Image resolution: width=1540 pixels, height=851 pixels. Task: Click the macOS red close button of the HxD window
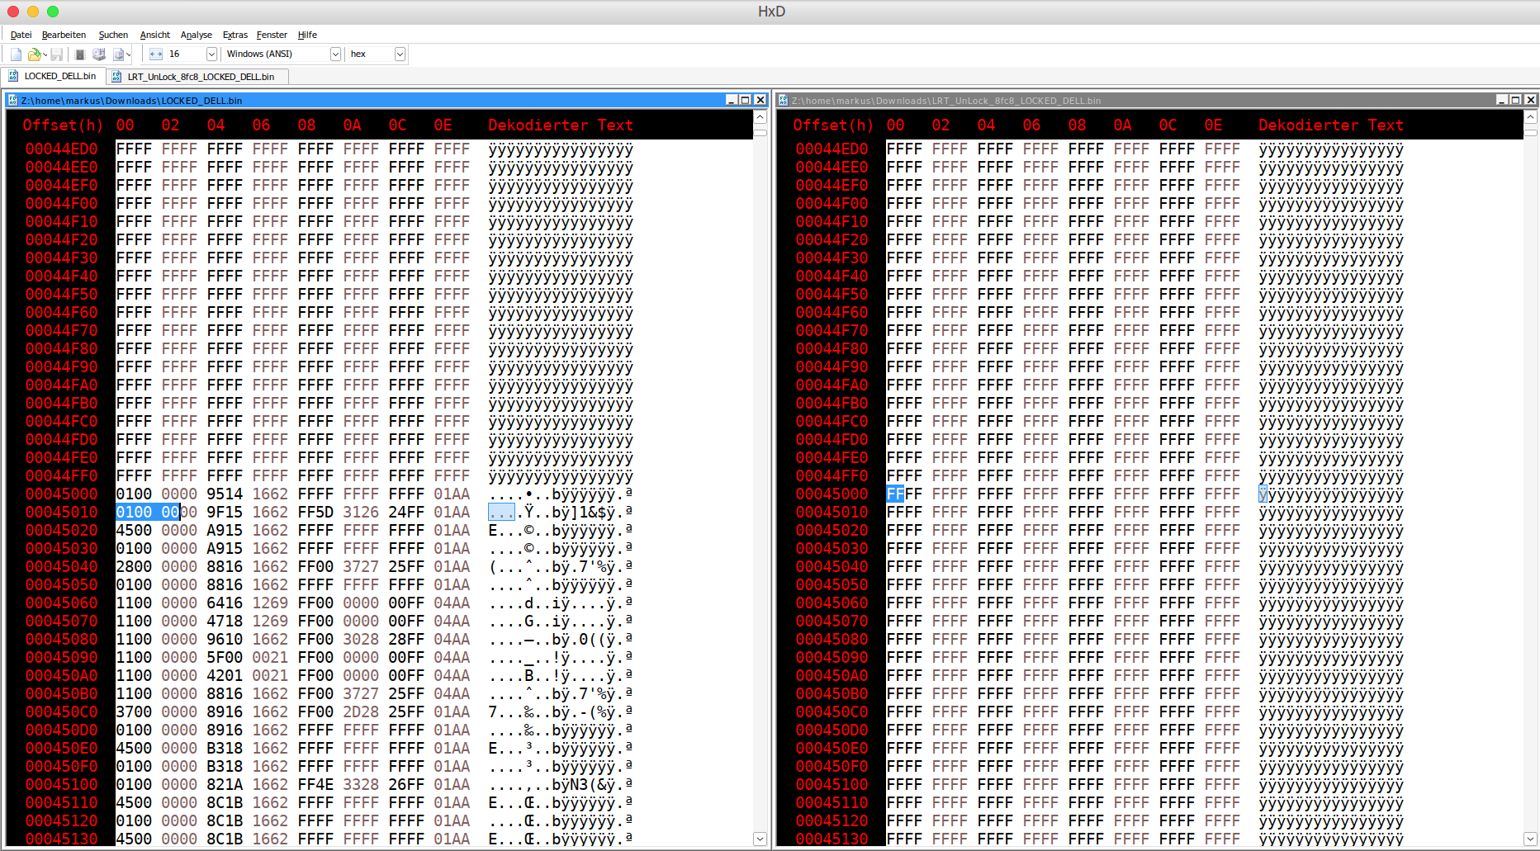point(13,12)
